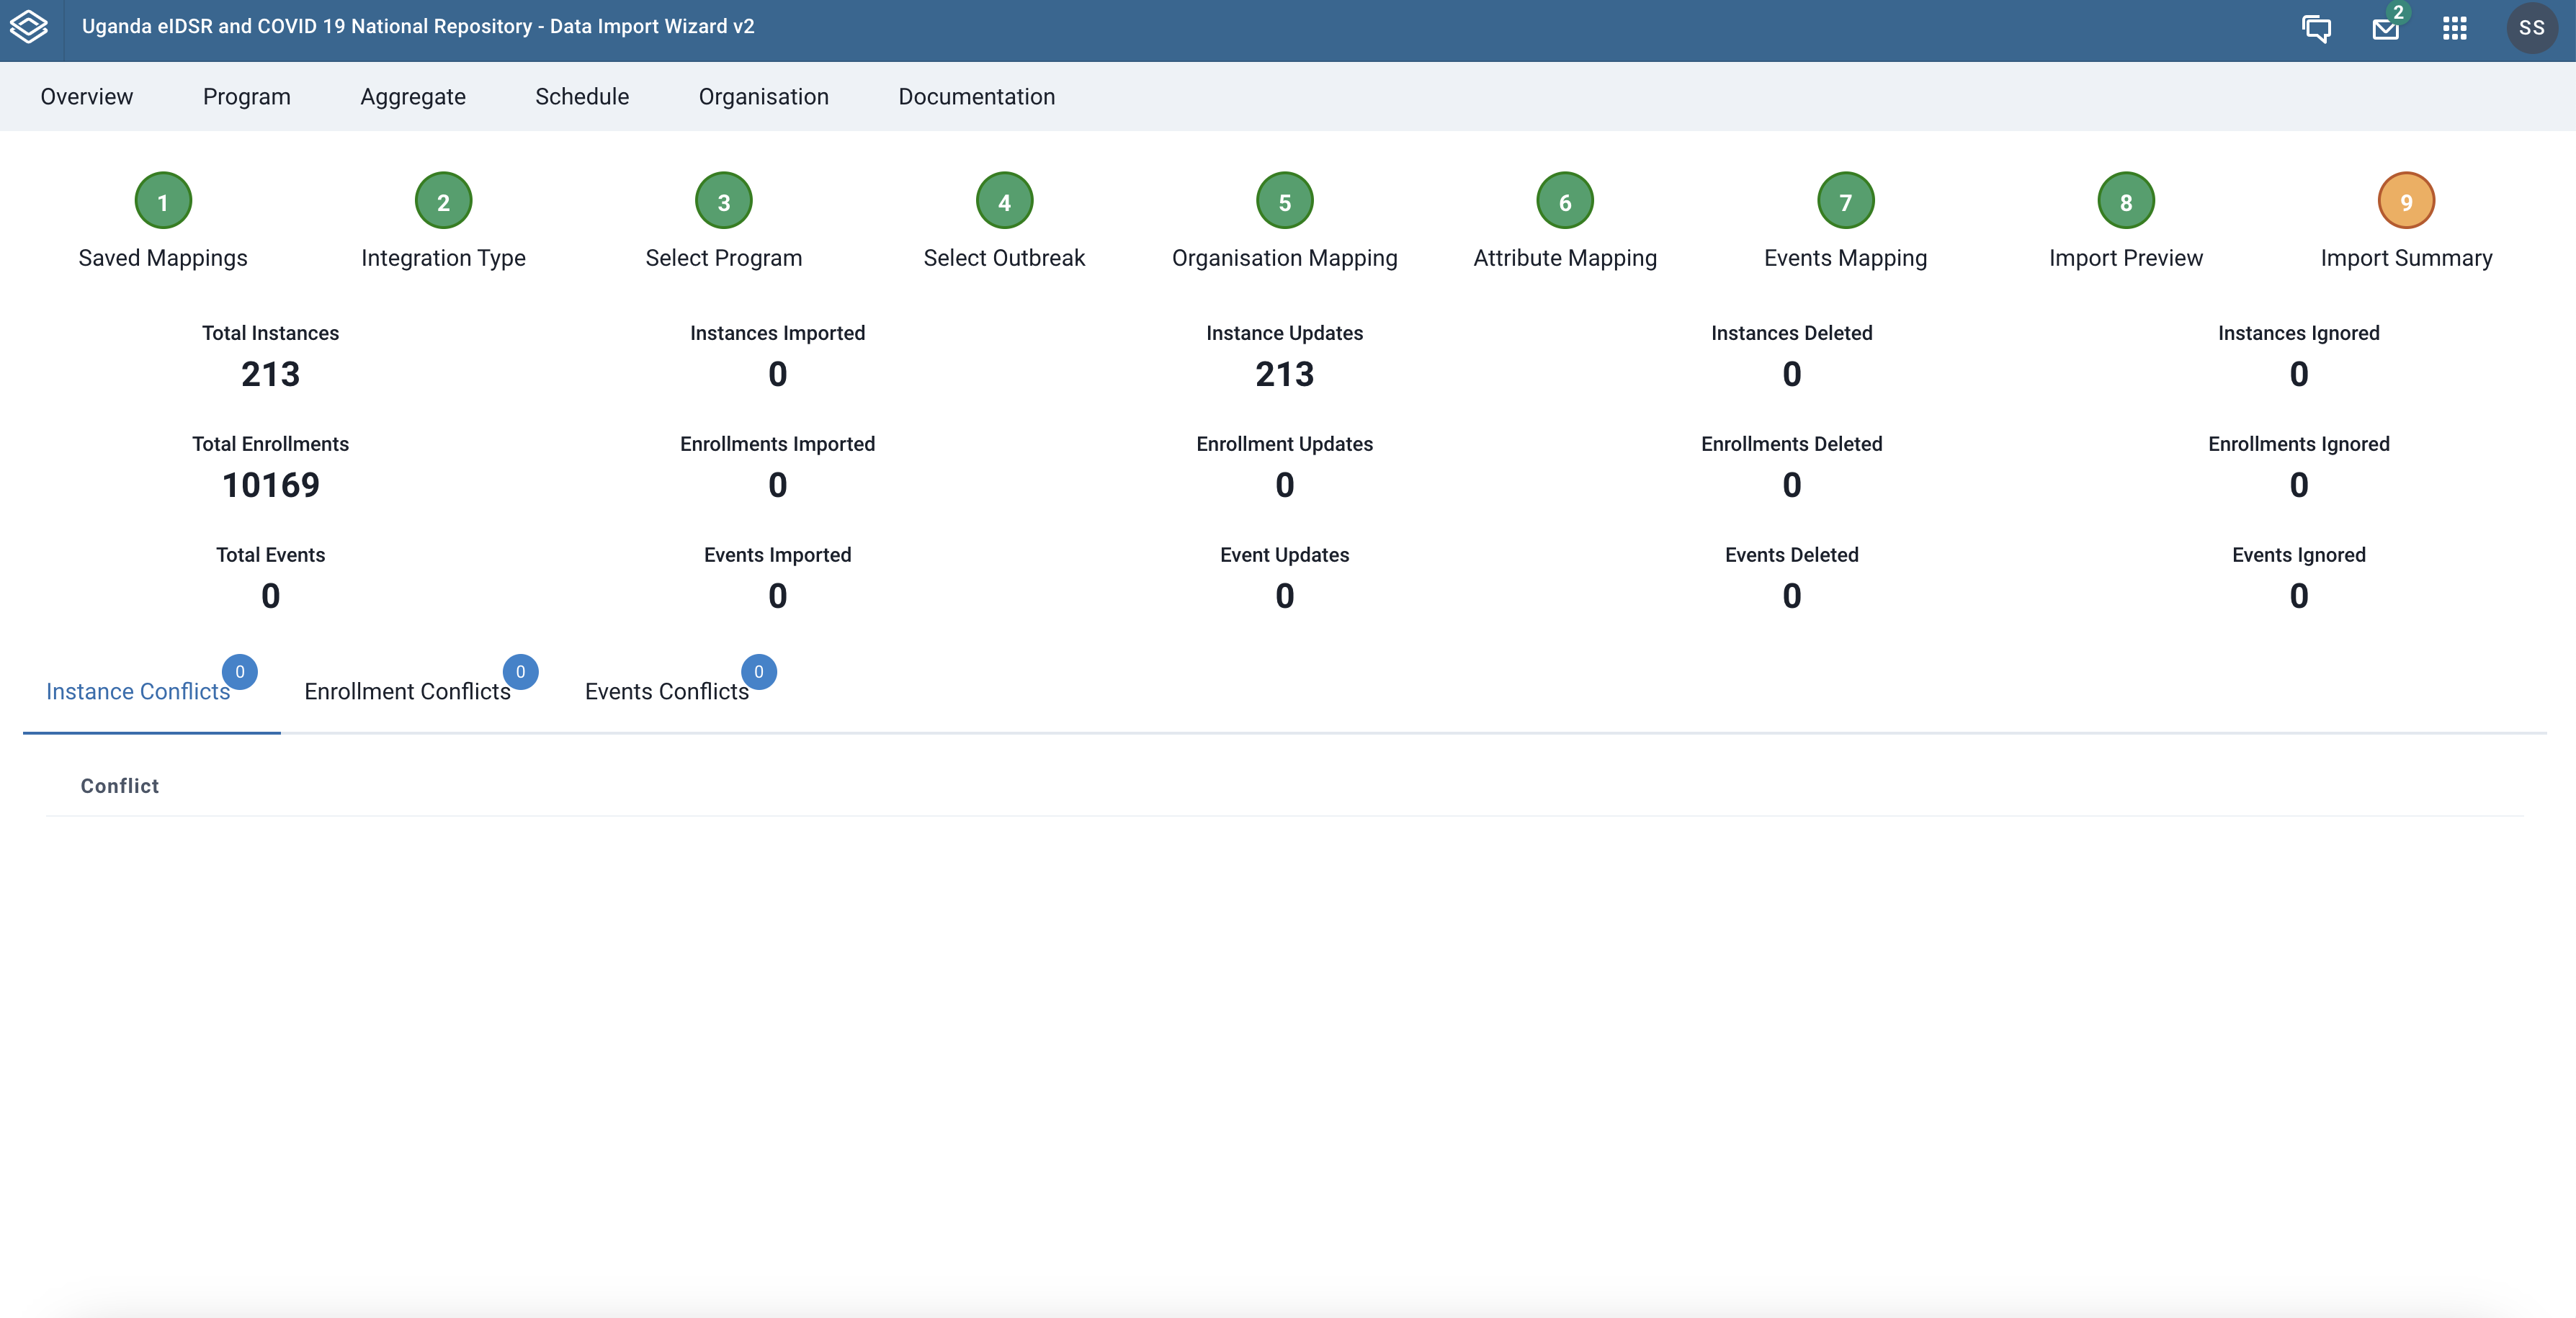Image resolution: width=2576 pixels, height=1318 pixels.
Task: Click the Events Deleted label
Action: pos(1792,555)
